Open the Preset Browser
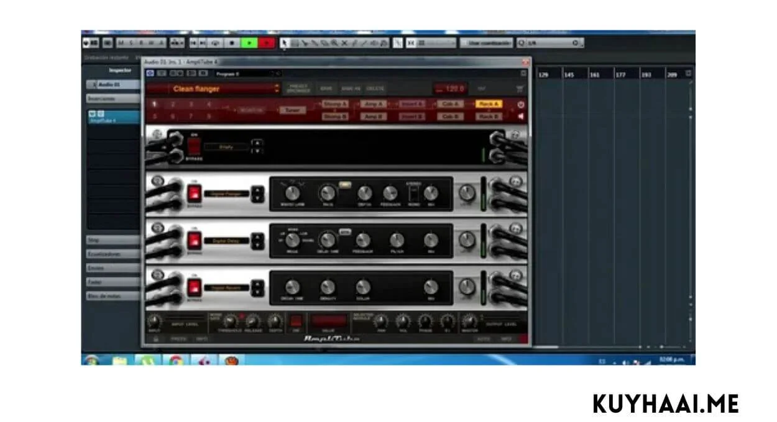 tap(299, 89)
